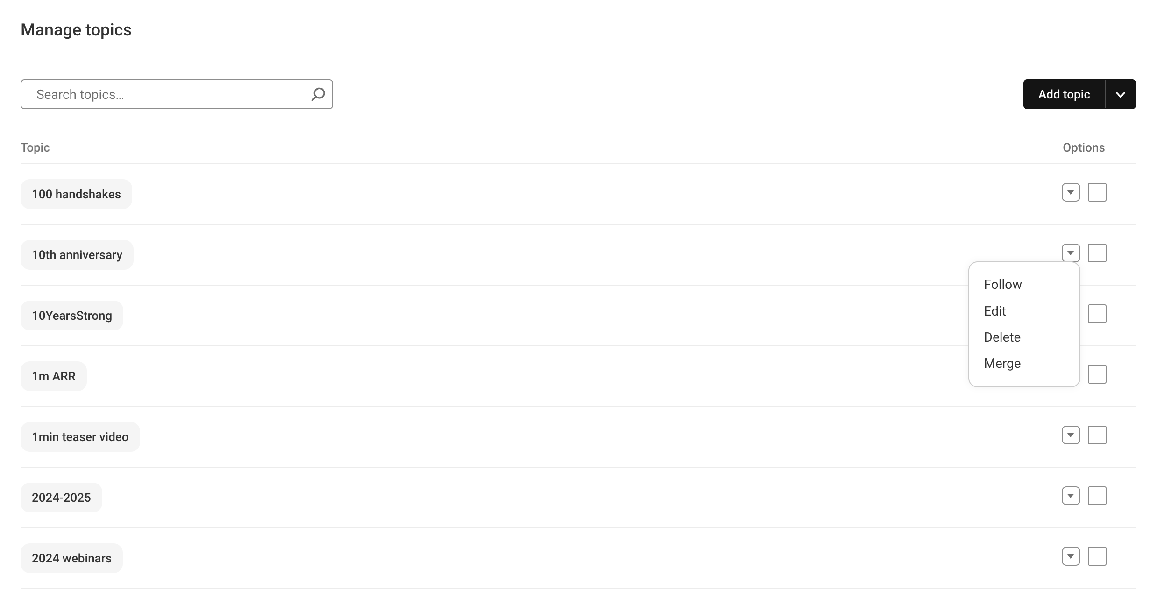
Task: Choose Merge in the context menu
Action: (x=1002, y=363)
